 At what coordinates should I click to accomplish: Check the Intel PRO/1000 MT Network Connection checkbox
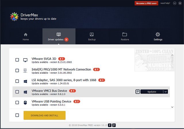(x=17, y=71)
